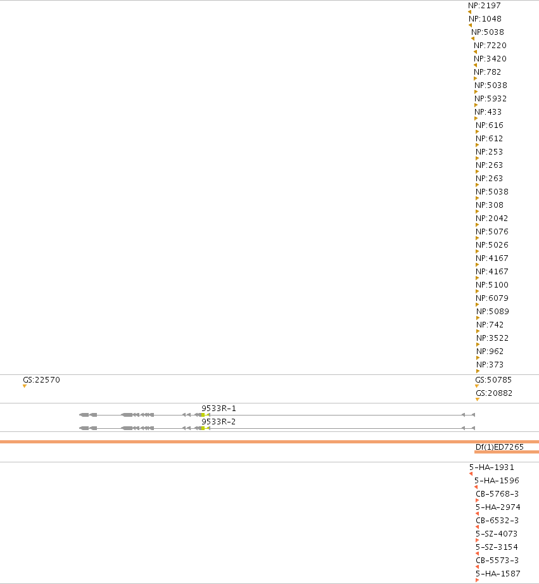Select the NP:5089 insertion
This screenshot has height=584, width=539.
click(x=493, y=312)
